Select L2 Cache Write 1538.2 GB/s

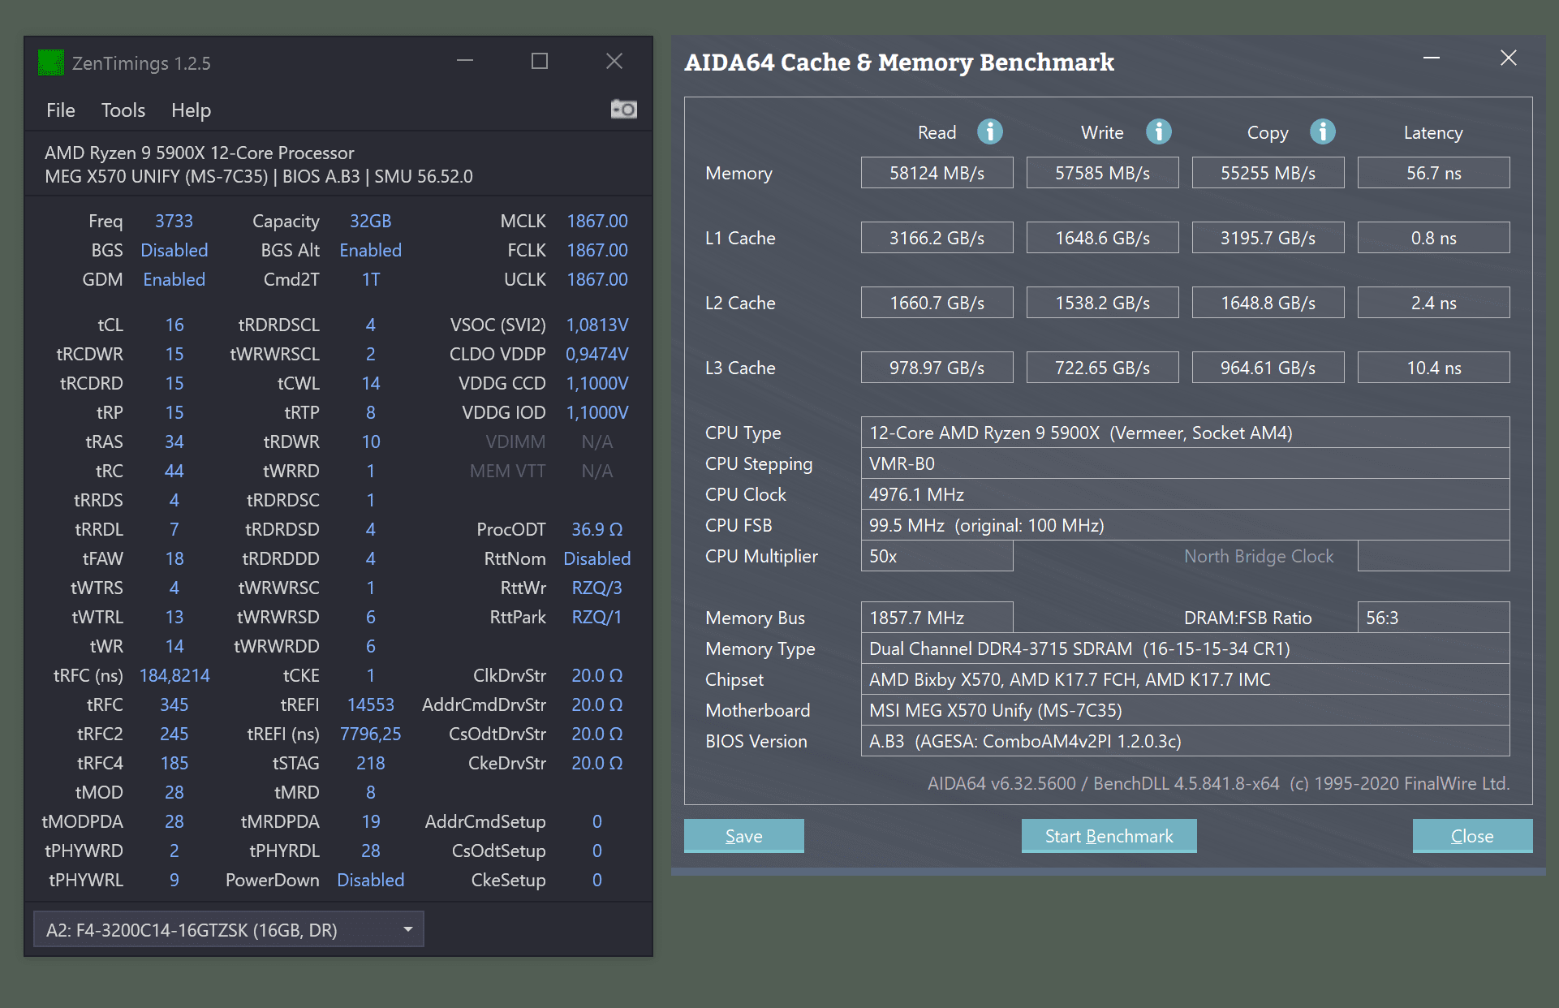point(1102,303)
